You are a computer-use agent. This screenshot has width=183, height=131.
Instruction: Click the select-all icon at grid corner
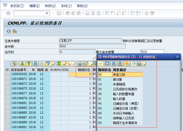pos(7,70)
